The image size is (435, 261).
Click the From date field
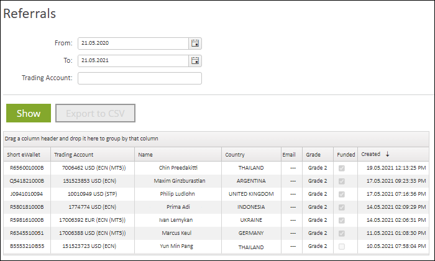[133, 43]
